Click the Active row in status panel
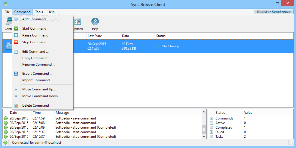 click(251, 123)
